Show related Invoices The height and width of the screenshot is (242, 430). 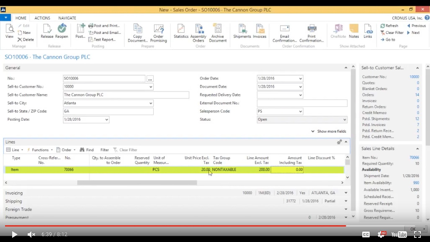click(x=260, y=31)
